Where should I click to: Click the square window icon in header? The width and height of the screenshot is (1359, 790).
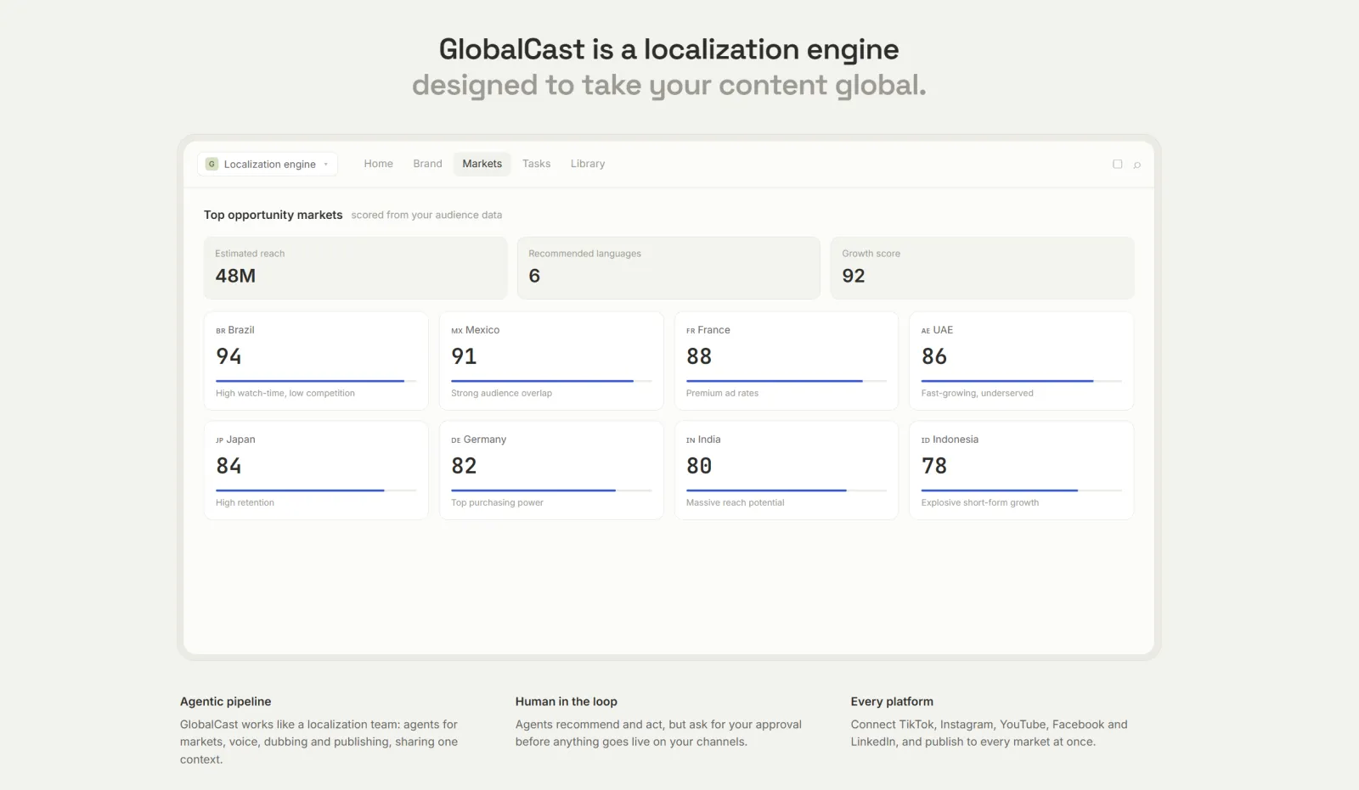pyautogui.click(x=1117, y=165)
